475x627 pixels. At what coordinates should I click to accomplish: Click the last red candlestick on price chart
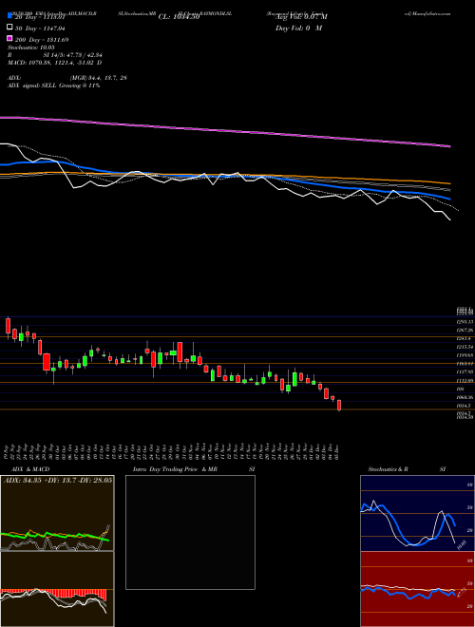(339, 405)
